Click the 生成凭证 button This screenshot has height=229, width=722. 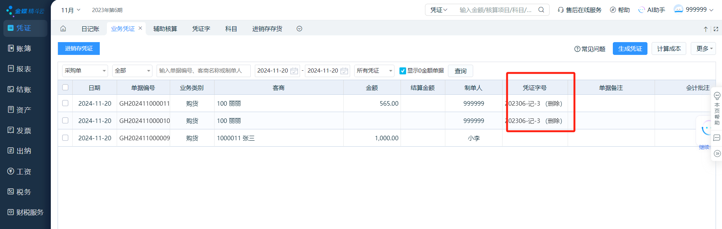tap(630, 49)
